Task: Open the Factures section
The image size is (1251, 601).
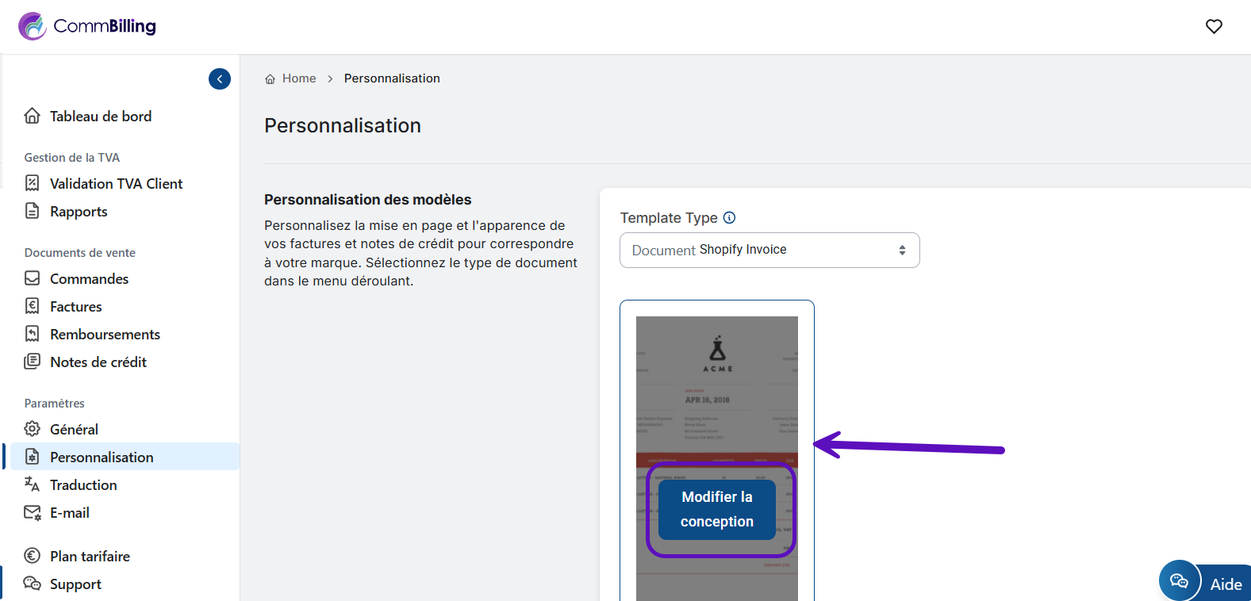Action: 75,307
